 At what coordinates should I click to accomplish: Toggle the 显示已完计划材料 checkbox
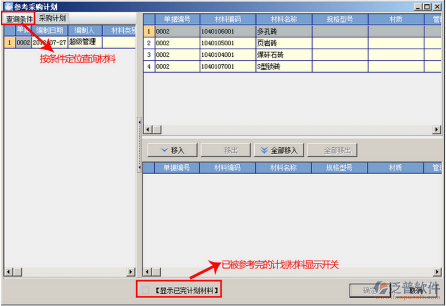(x=146, y=290)
